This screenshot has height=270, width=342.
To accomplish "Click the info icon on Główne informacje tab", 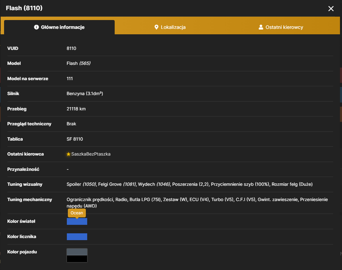I will (36, 27).
